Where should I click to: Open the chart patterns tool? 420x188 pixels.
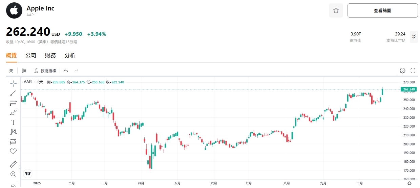(x=13, y=132)
